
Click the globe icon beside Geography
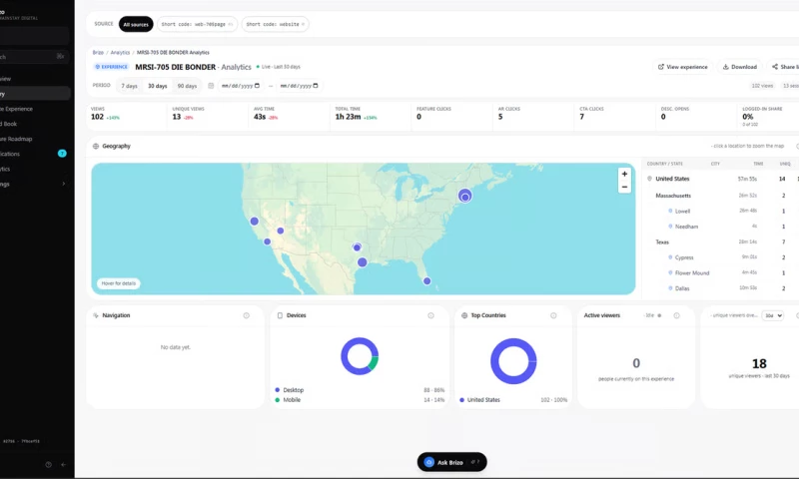coord(95,146)
